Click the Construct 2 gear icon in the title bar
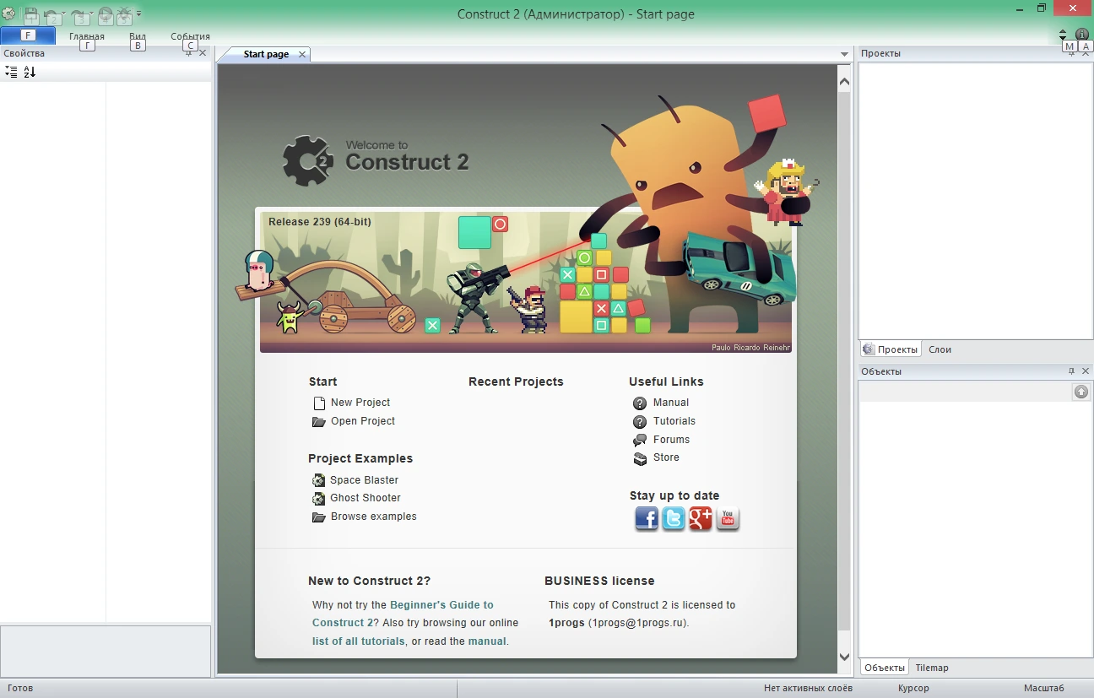This screenshot has height=698, width=1094. point(8,14)
